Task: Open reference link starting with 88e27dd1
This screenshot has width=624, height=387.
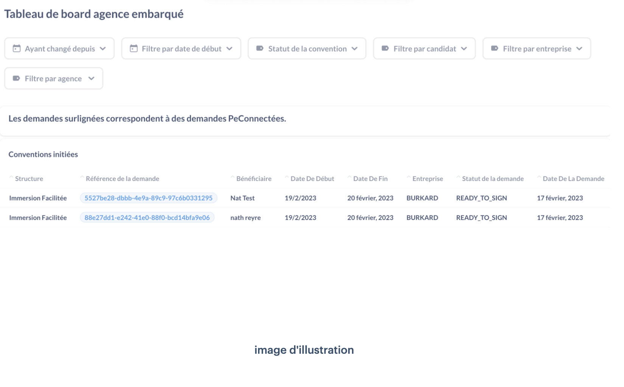Action: click(147, 217)
